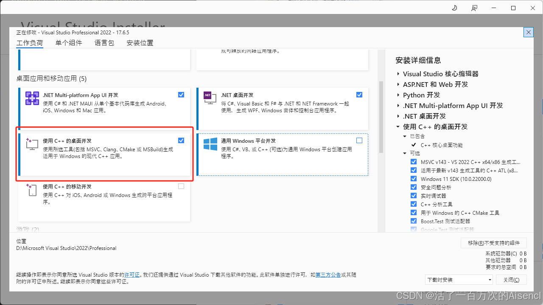This screenshot has width=543, height=305.
Task: Collapse the 可选 section
Action: [x=405, y=153]
